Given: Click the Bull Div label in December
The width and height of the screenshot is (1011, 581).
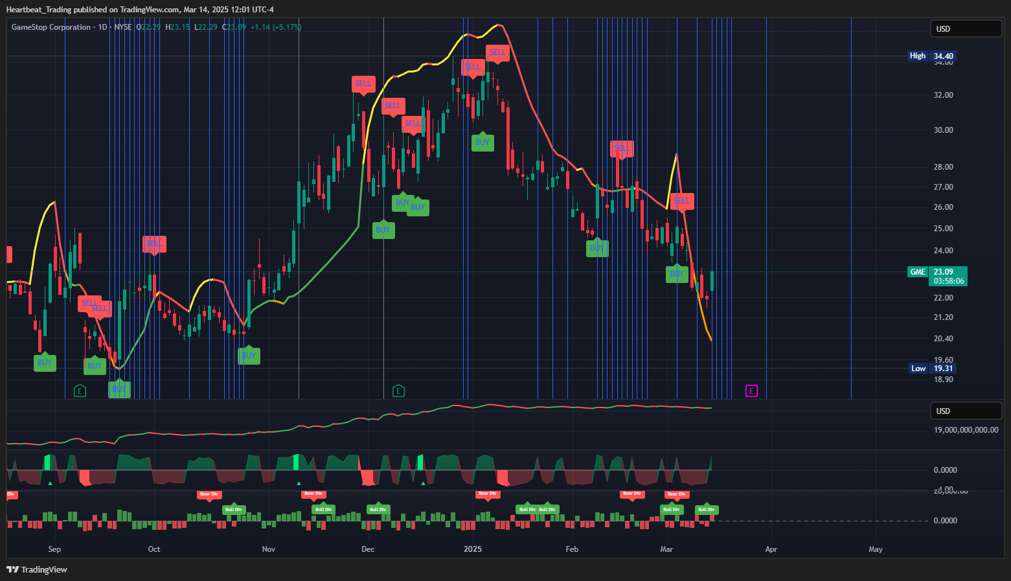Looking at the screenshot, I should (378, 509).
